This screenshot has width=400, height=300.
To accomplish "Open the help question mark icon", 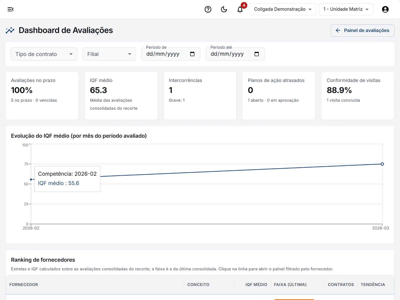I will pos(208,9).
